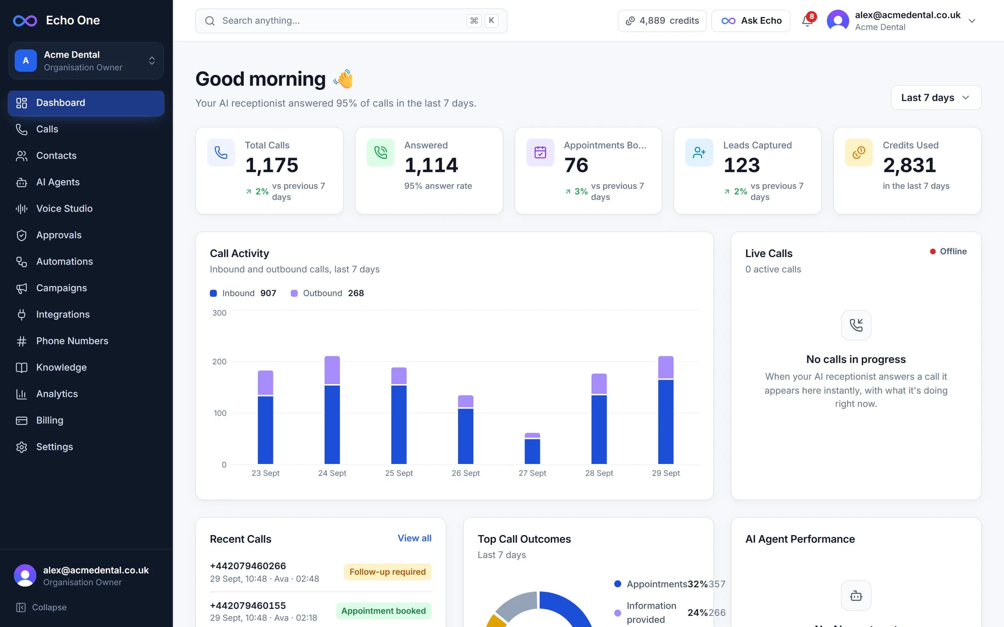Click the Acme Dental 'A' badge
This screenshot has width=1004, height=627.
point(26,61)
